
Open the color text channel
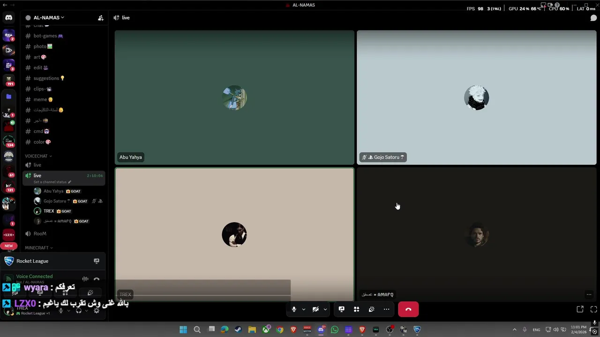(x=64, y=142)
